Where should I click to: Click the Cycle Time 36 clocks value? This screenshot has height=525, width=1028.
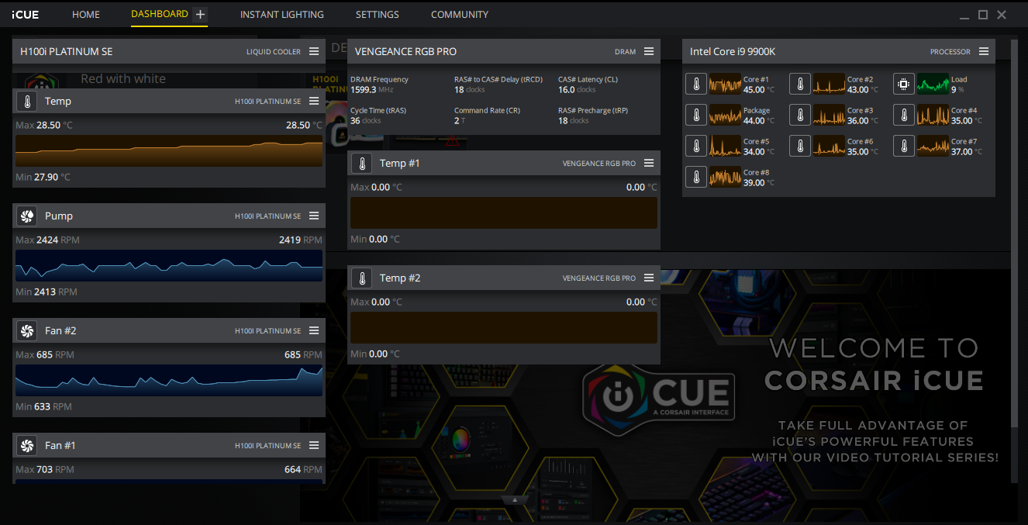pos(366,121)
